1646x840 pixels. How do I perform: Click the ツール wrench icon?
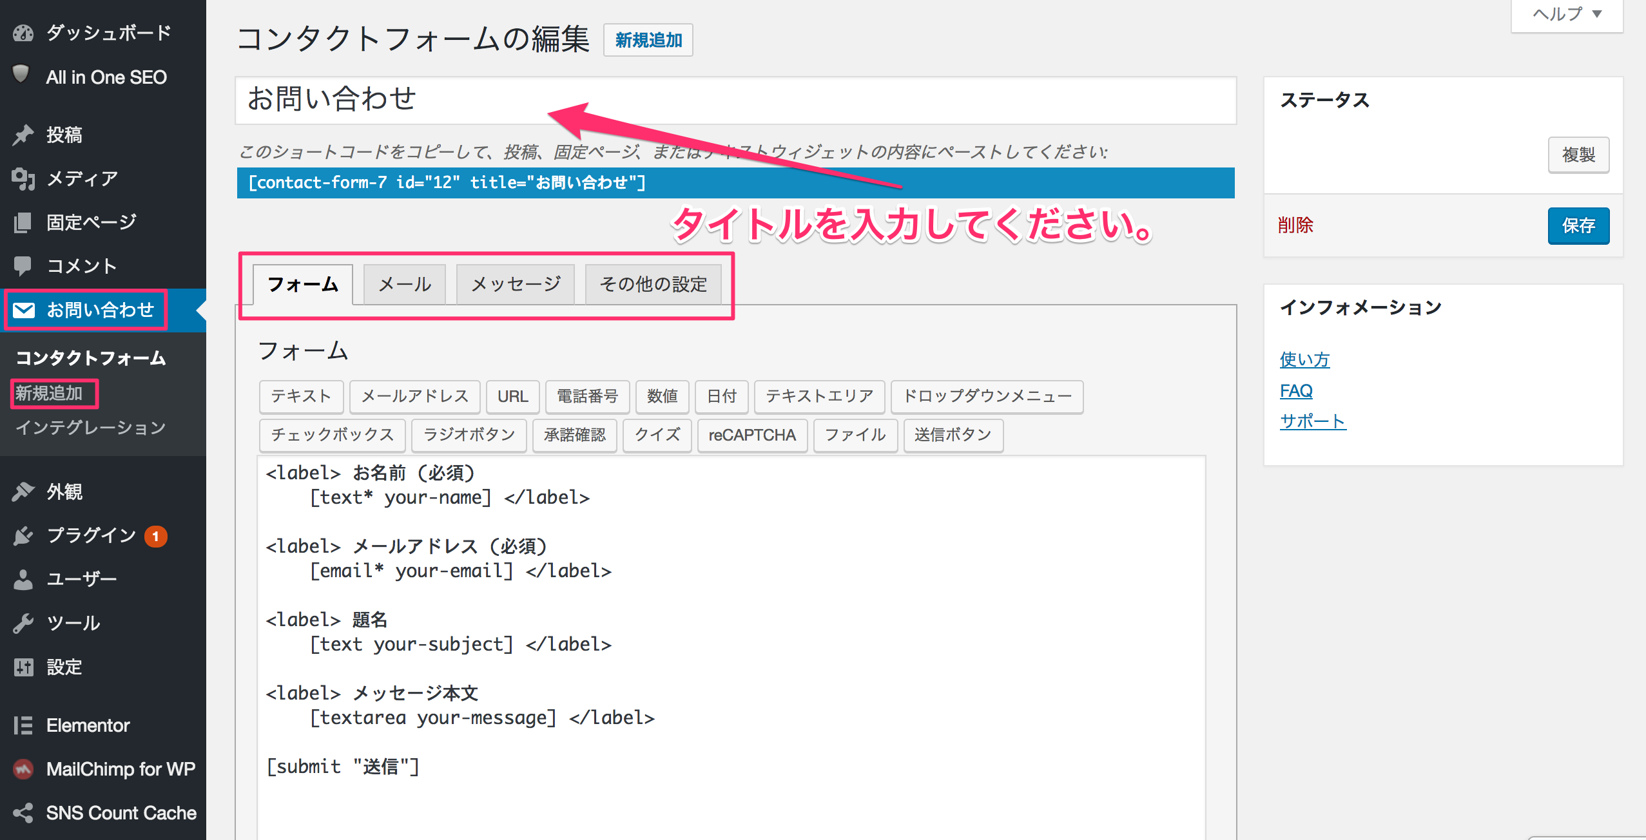[x=23, y=622]
